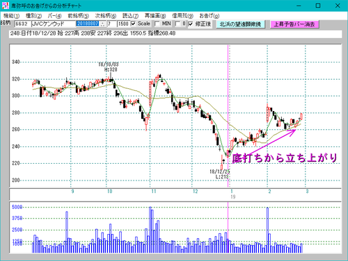This screenshot has width=348, height=261.
Task: Click the stock code field 6632
Action: (x=22, y=24)
